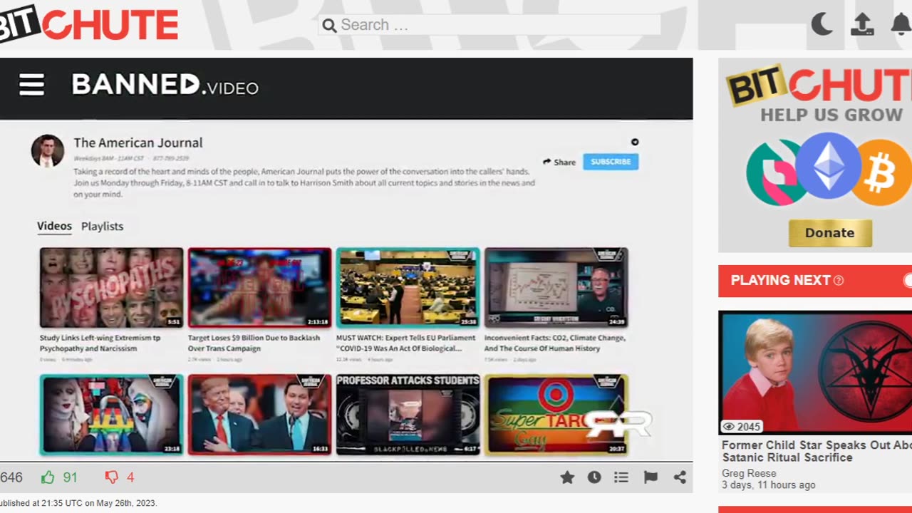Click the BANNED.VIDEO logo

(x=165, y=85)
